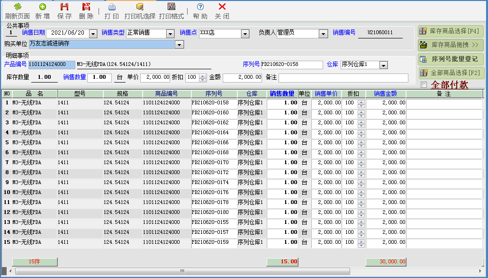Click the horizontal scrollbar at bottom
The height and width of the screenshot is (278, 488).
(x=182, y=271)
